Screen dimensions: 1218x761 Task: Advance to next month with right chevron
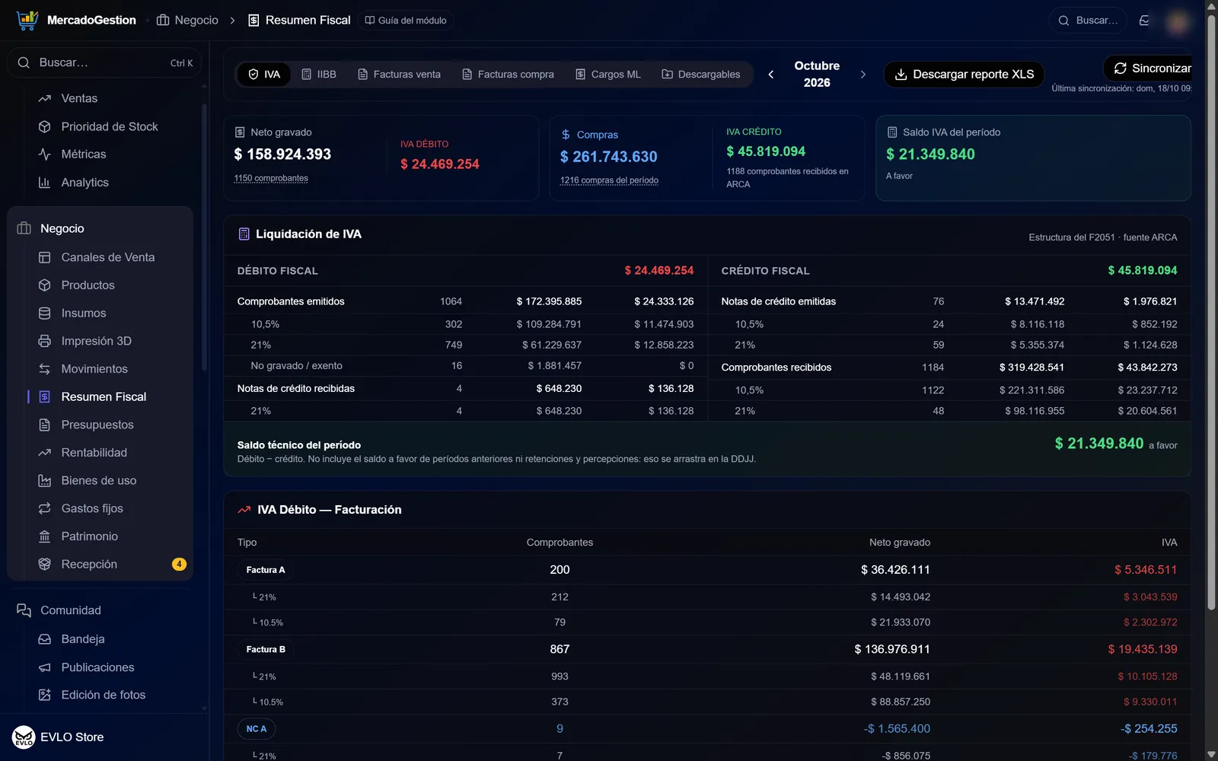click(x=862, y=75)
